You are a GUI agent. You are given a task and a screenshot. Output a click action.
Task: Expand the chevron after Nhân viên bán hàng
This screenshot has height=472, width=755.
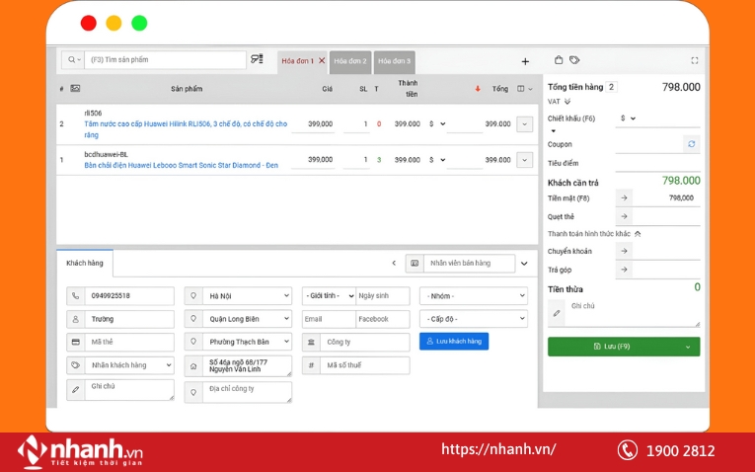pos(524,264)
